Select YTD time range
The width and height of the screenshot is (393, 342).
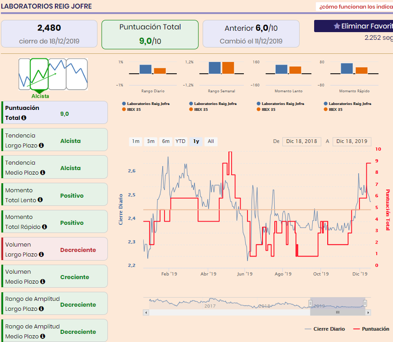pos(180,141)
